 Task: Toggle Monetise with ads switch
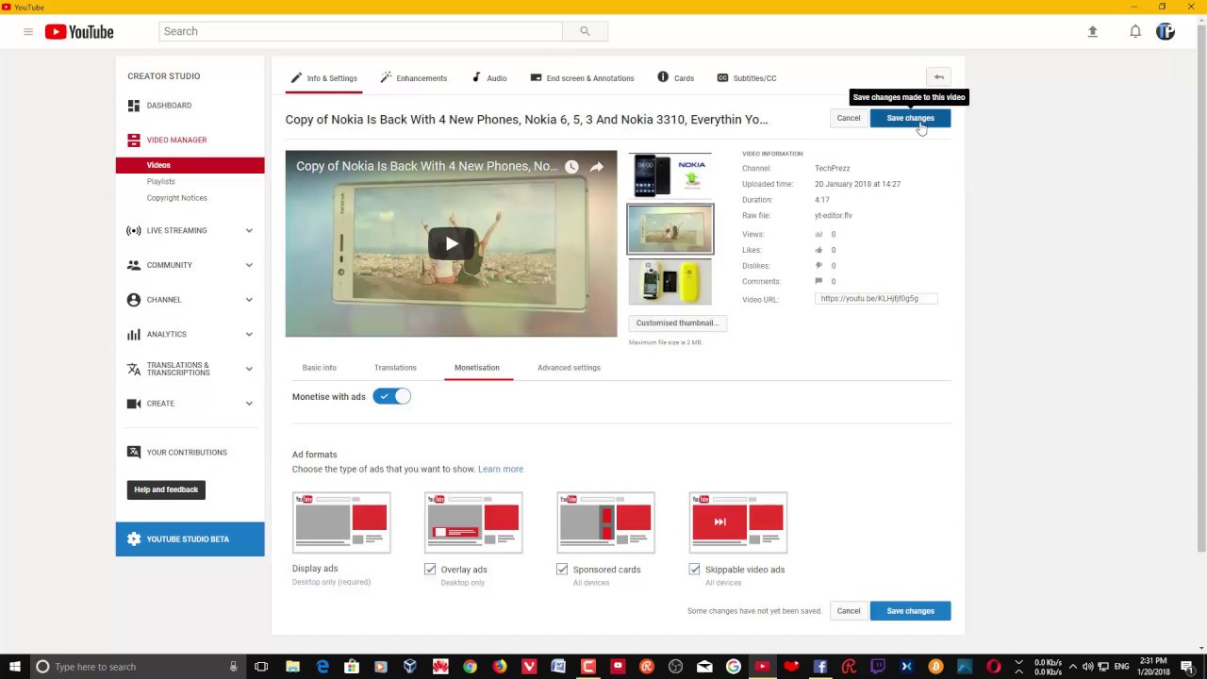391,397
